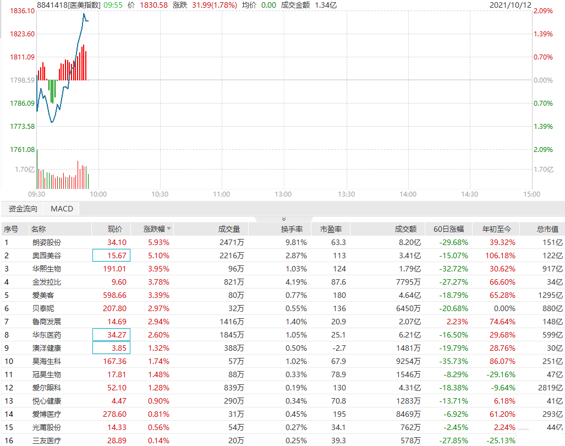The height and width of the screenshot is (446, 565).
Task: Sort by 年初至今 column
Action: point(497,229)
